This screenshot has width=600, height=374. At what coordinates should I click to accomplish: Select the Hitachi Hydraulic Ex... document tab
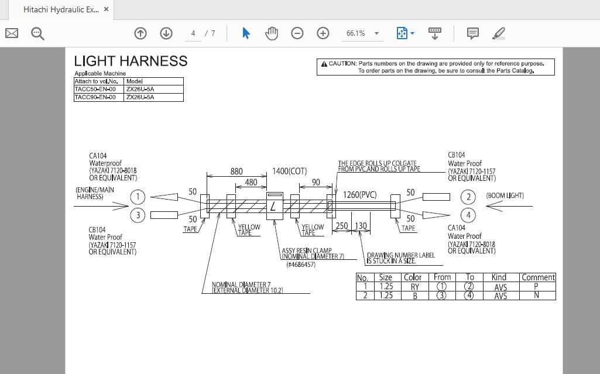(61, 9)
